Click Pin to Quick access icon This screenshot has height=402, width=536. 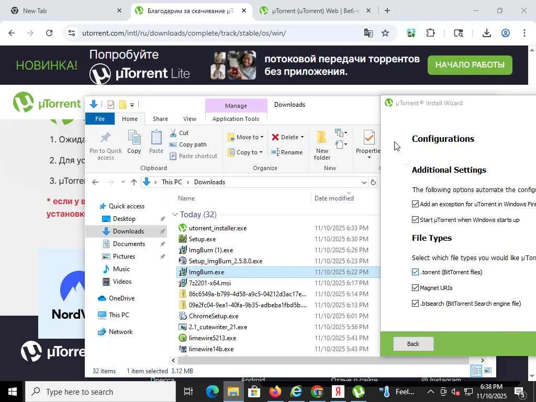(105, 138)
